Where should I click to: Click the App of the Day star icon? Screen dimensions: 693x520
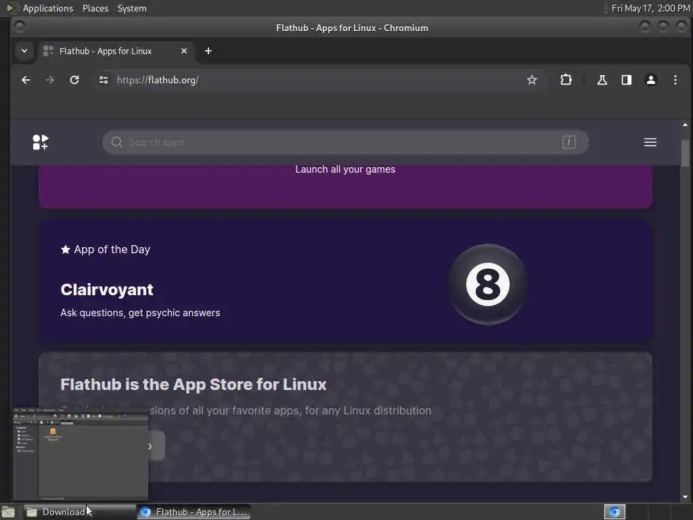coord(66,249)
